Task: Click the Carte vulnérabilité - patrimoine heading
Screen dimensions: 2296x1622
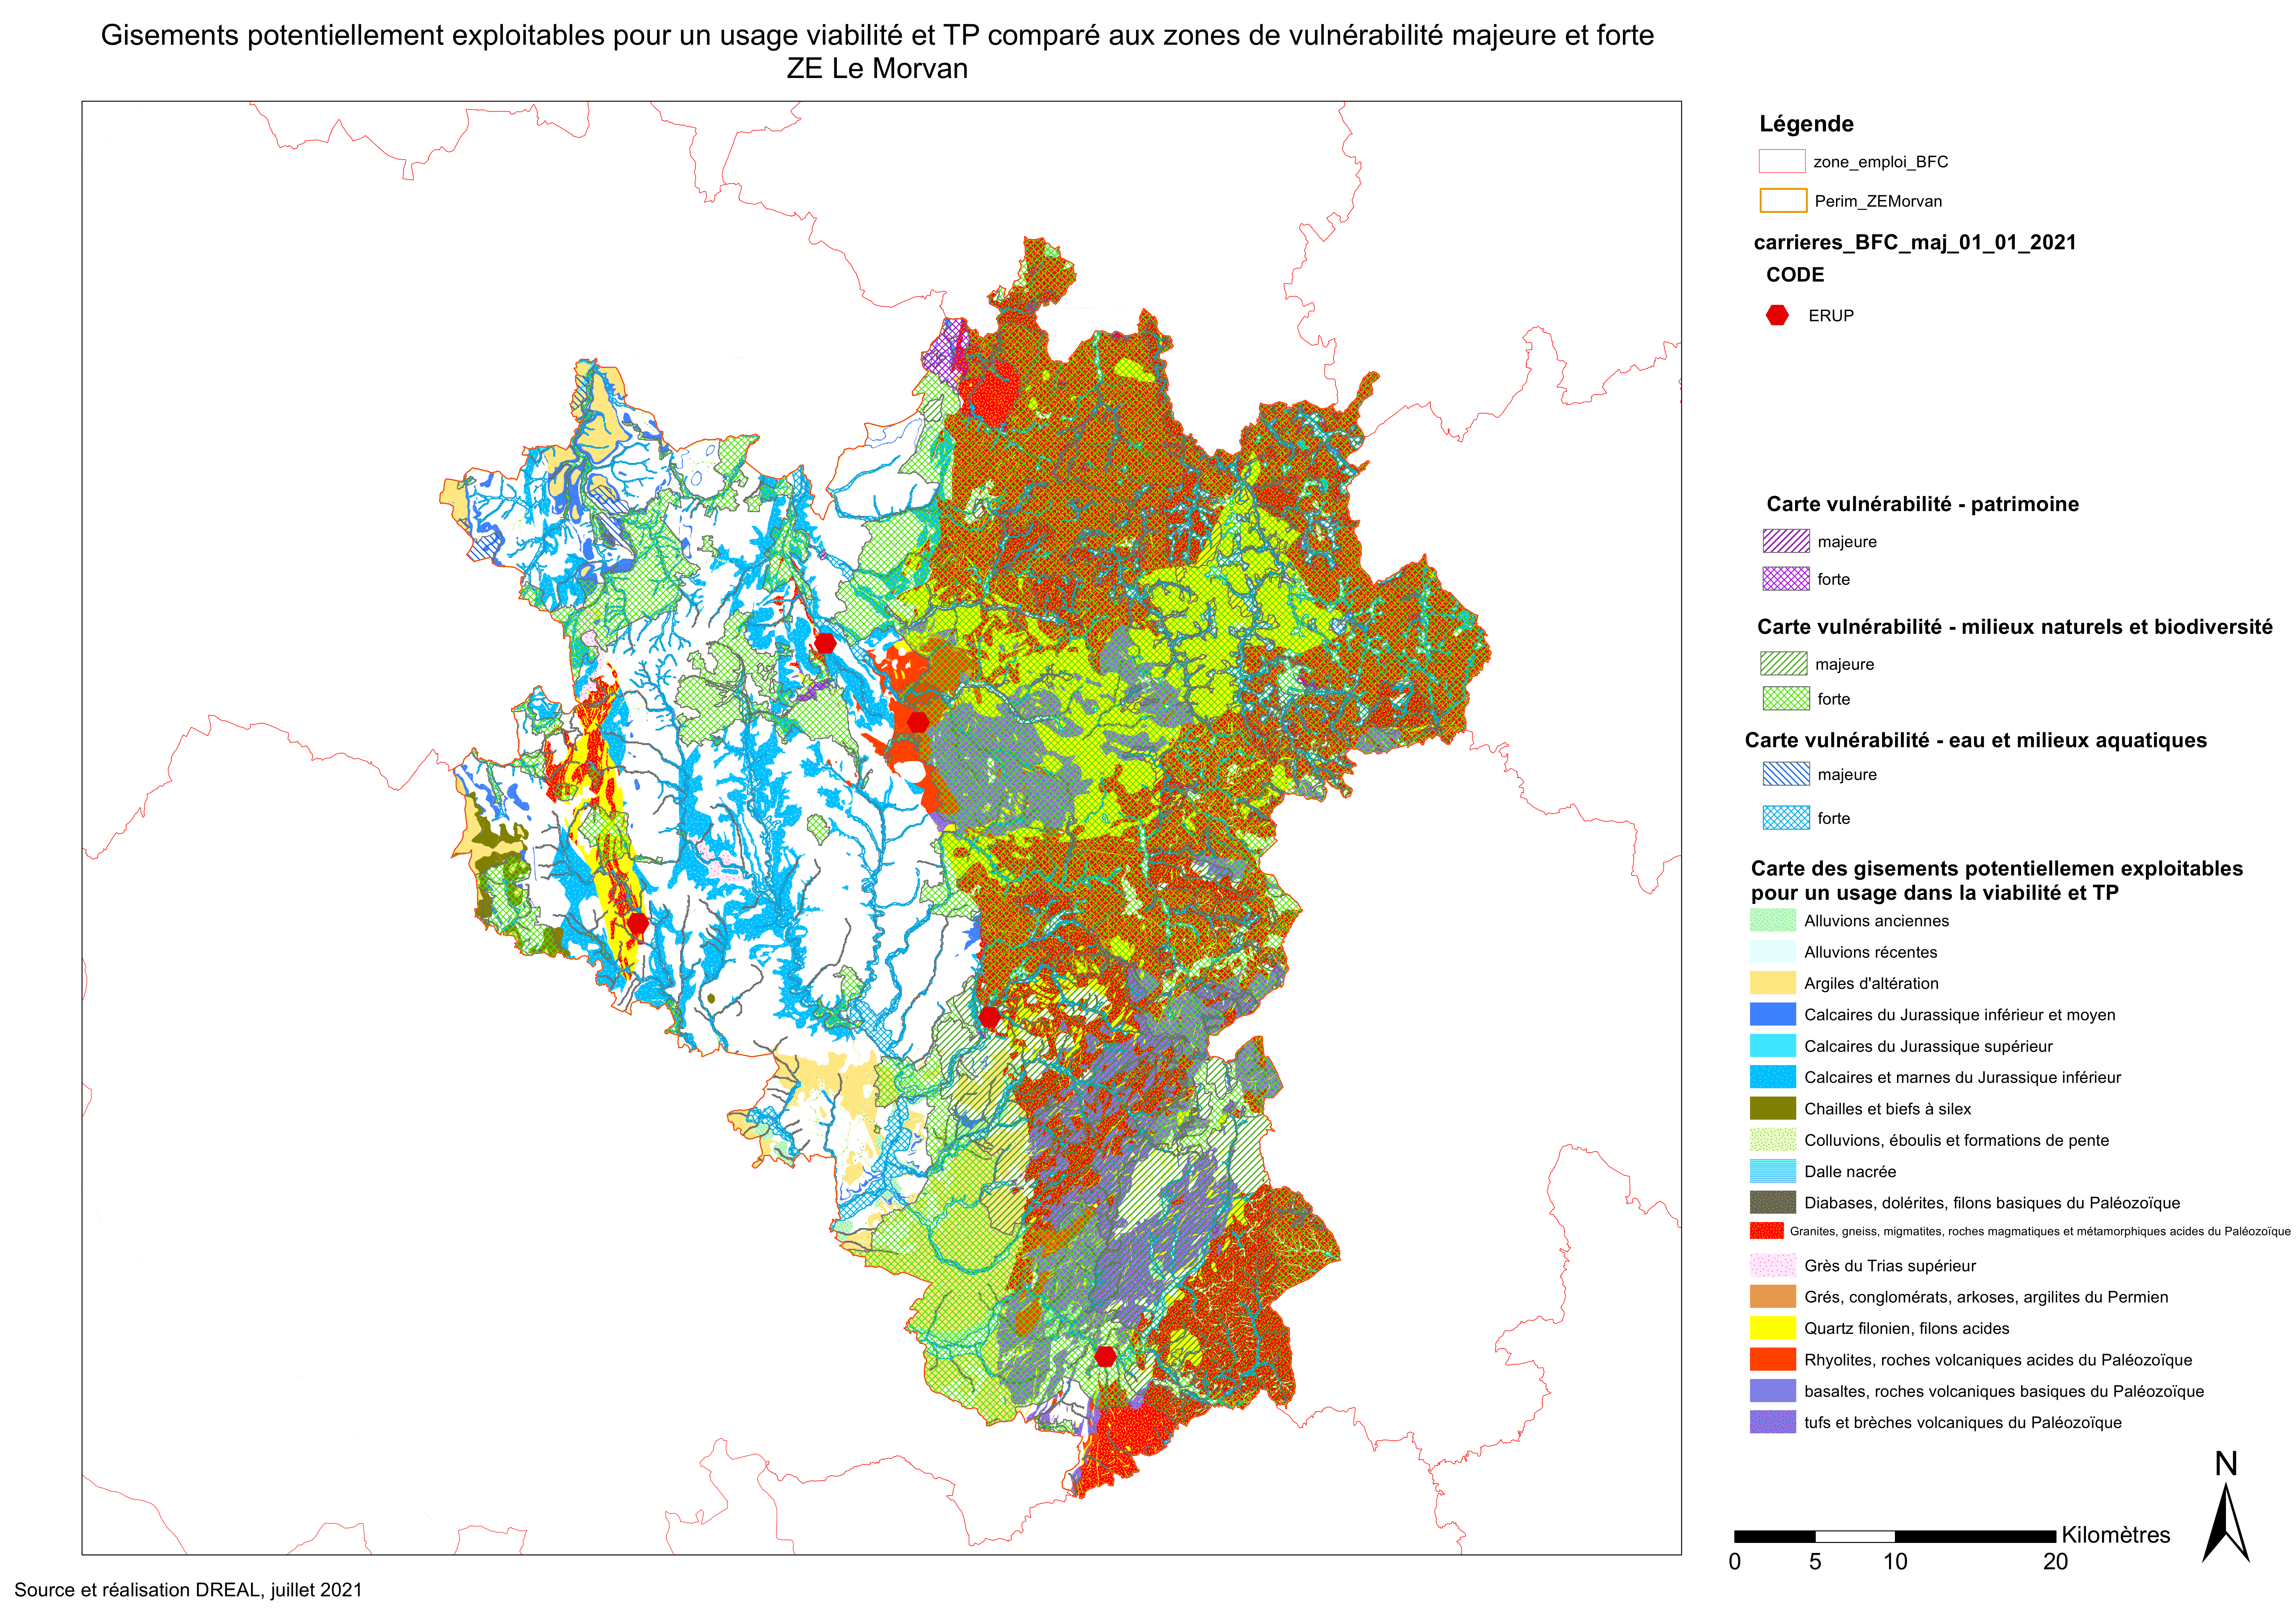Action: click(x=1922, y=504)
